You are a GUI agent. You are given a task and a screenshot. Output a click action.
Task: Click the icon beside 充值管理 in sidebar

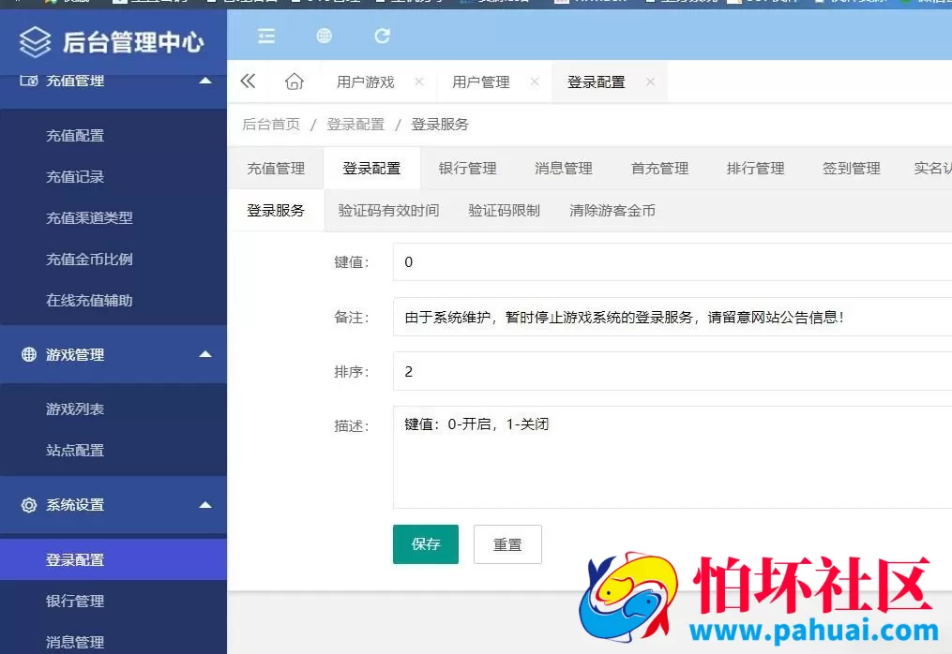point(28,80)
